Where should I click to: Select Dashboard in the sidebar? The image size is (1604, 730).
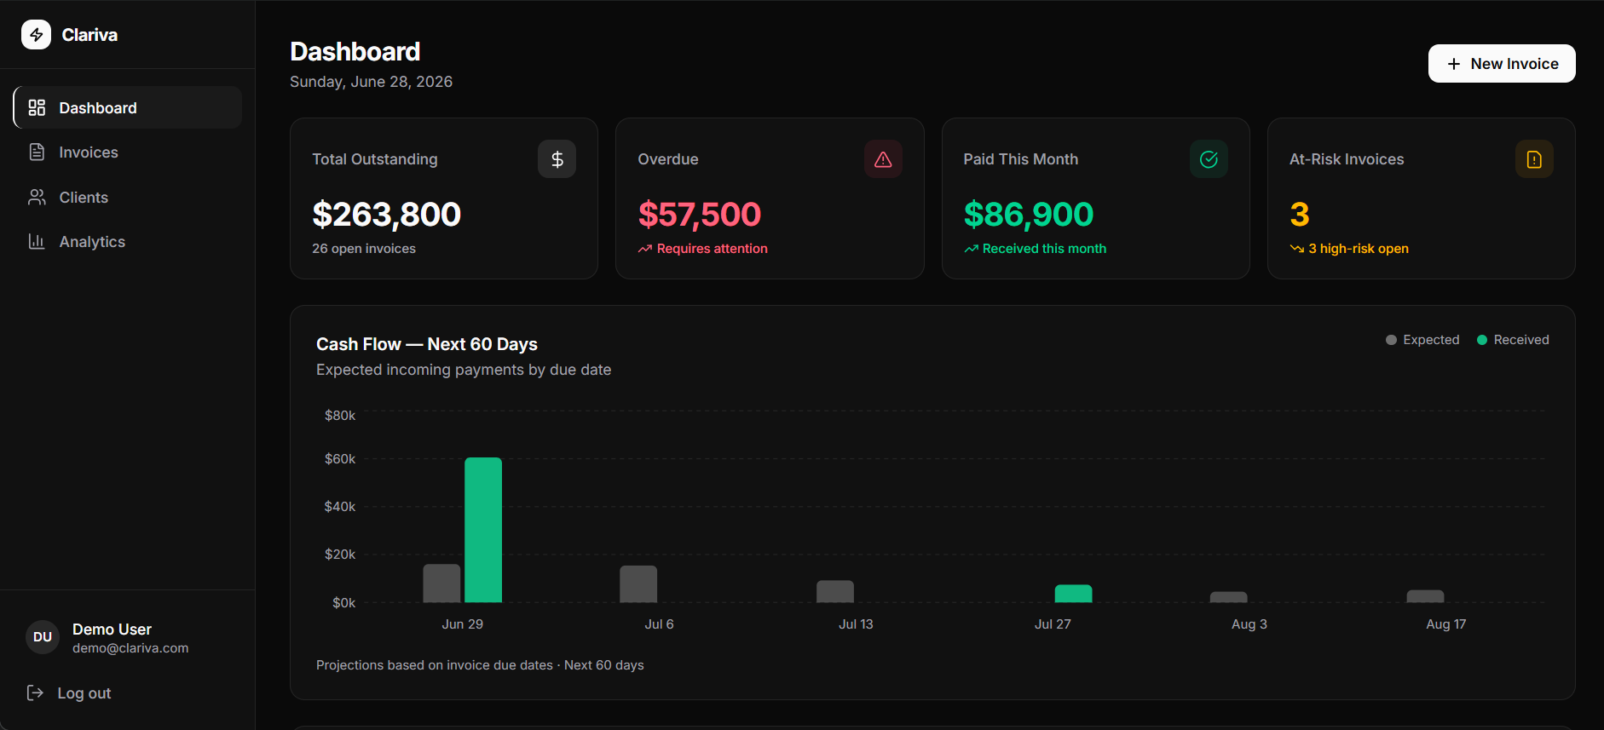point(128,107)
